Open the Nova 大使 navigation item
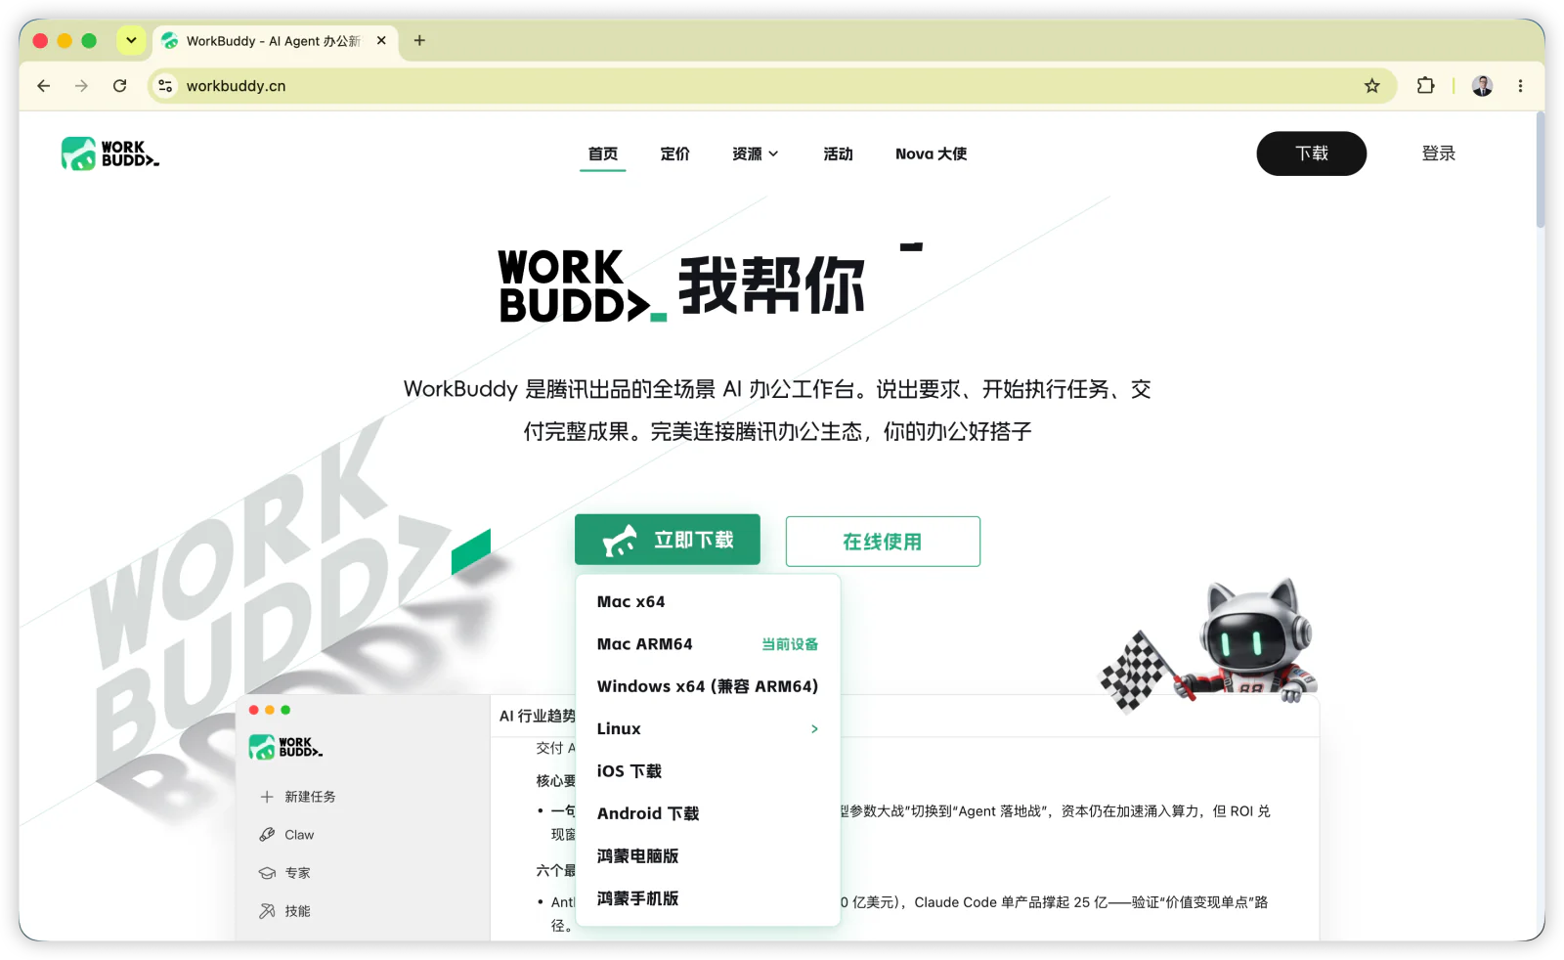The width and height of the screenshot is (1564, 960). 931,153
